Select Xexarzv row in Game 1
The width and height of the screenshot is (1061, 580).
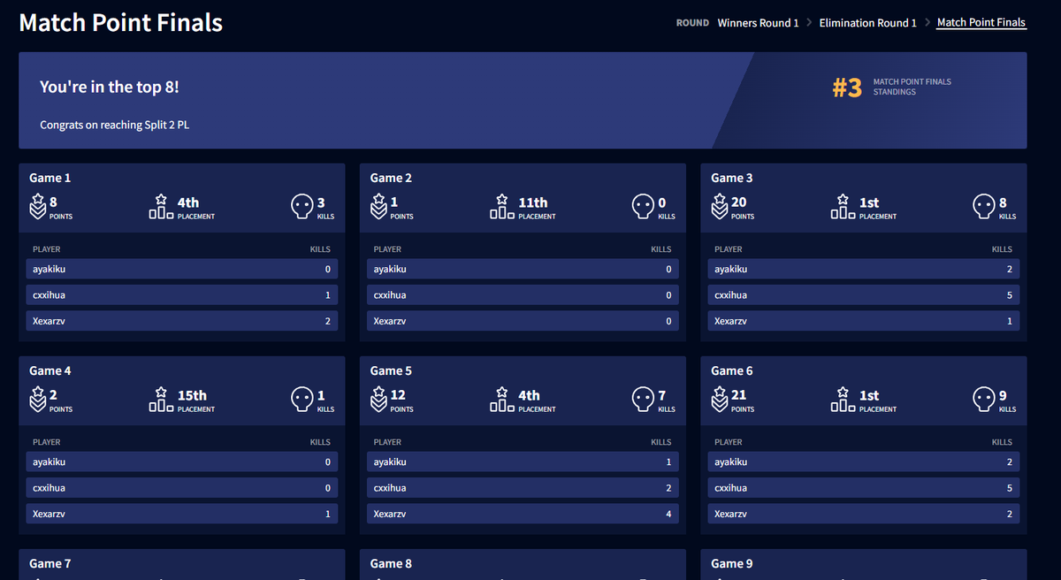[x=181, y=321]
